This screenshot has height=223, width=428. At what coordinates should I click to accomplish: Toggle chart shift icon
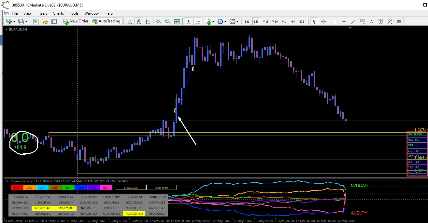(197, 21)
